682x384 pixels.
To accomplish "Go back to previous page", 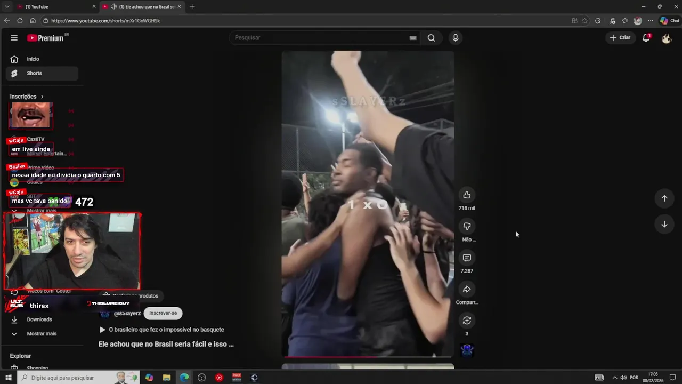I will [x=7, y=21].
